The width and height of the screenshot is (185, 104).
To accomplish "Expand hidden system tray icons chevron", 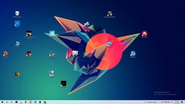I will [159, 102].
